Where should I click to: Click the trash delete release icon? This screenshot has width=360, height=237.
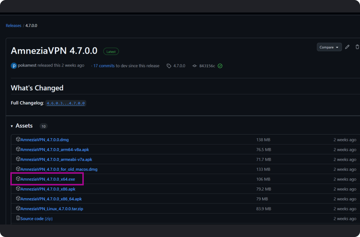[357, 47]
